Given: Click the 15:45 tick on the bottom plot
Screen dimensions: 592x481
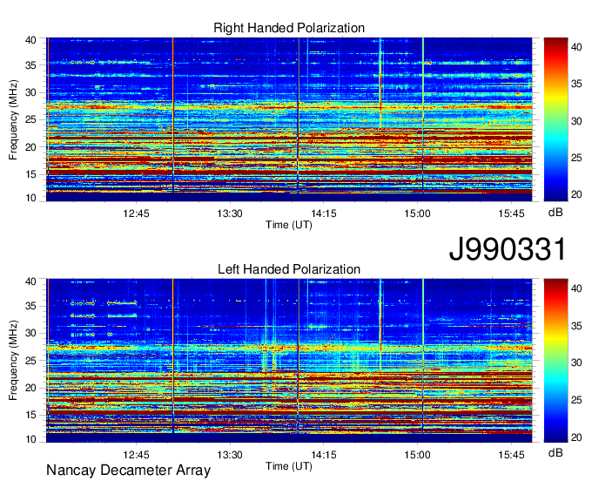Looking at the screenshot, I should [511, 455].
